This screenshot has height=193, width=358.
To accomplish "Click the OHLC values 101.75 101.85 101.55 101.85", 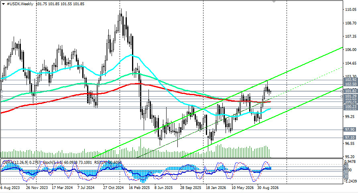I will pos(60,4).
